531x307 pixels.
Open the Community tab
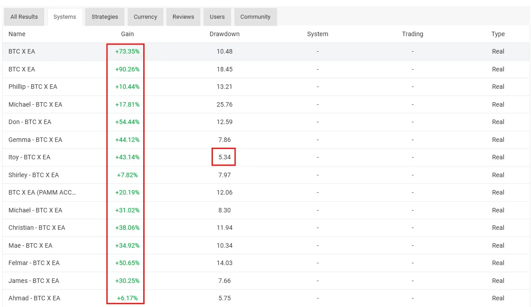(x=255, y=17)
